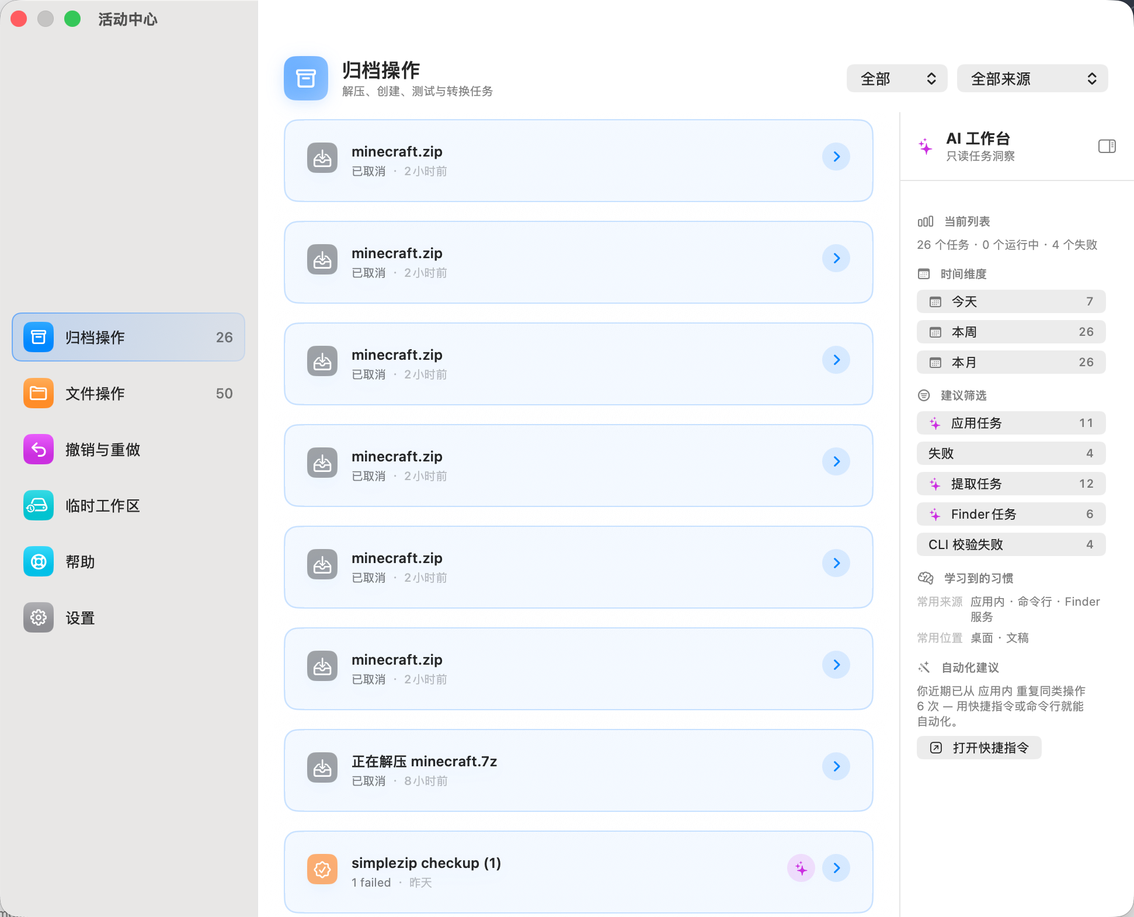Apply the CLI 校验失败 filter

point(1011,544)
